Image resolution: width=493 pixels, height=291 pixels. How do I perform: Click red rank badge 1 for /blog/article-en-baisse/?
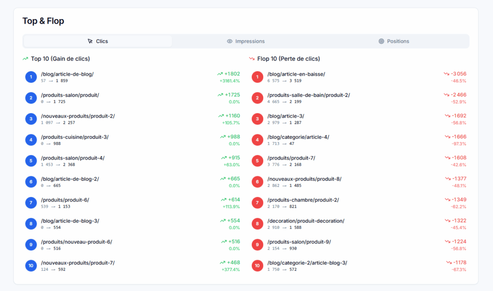[257, 77]
